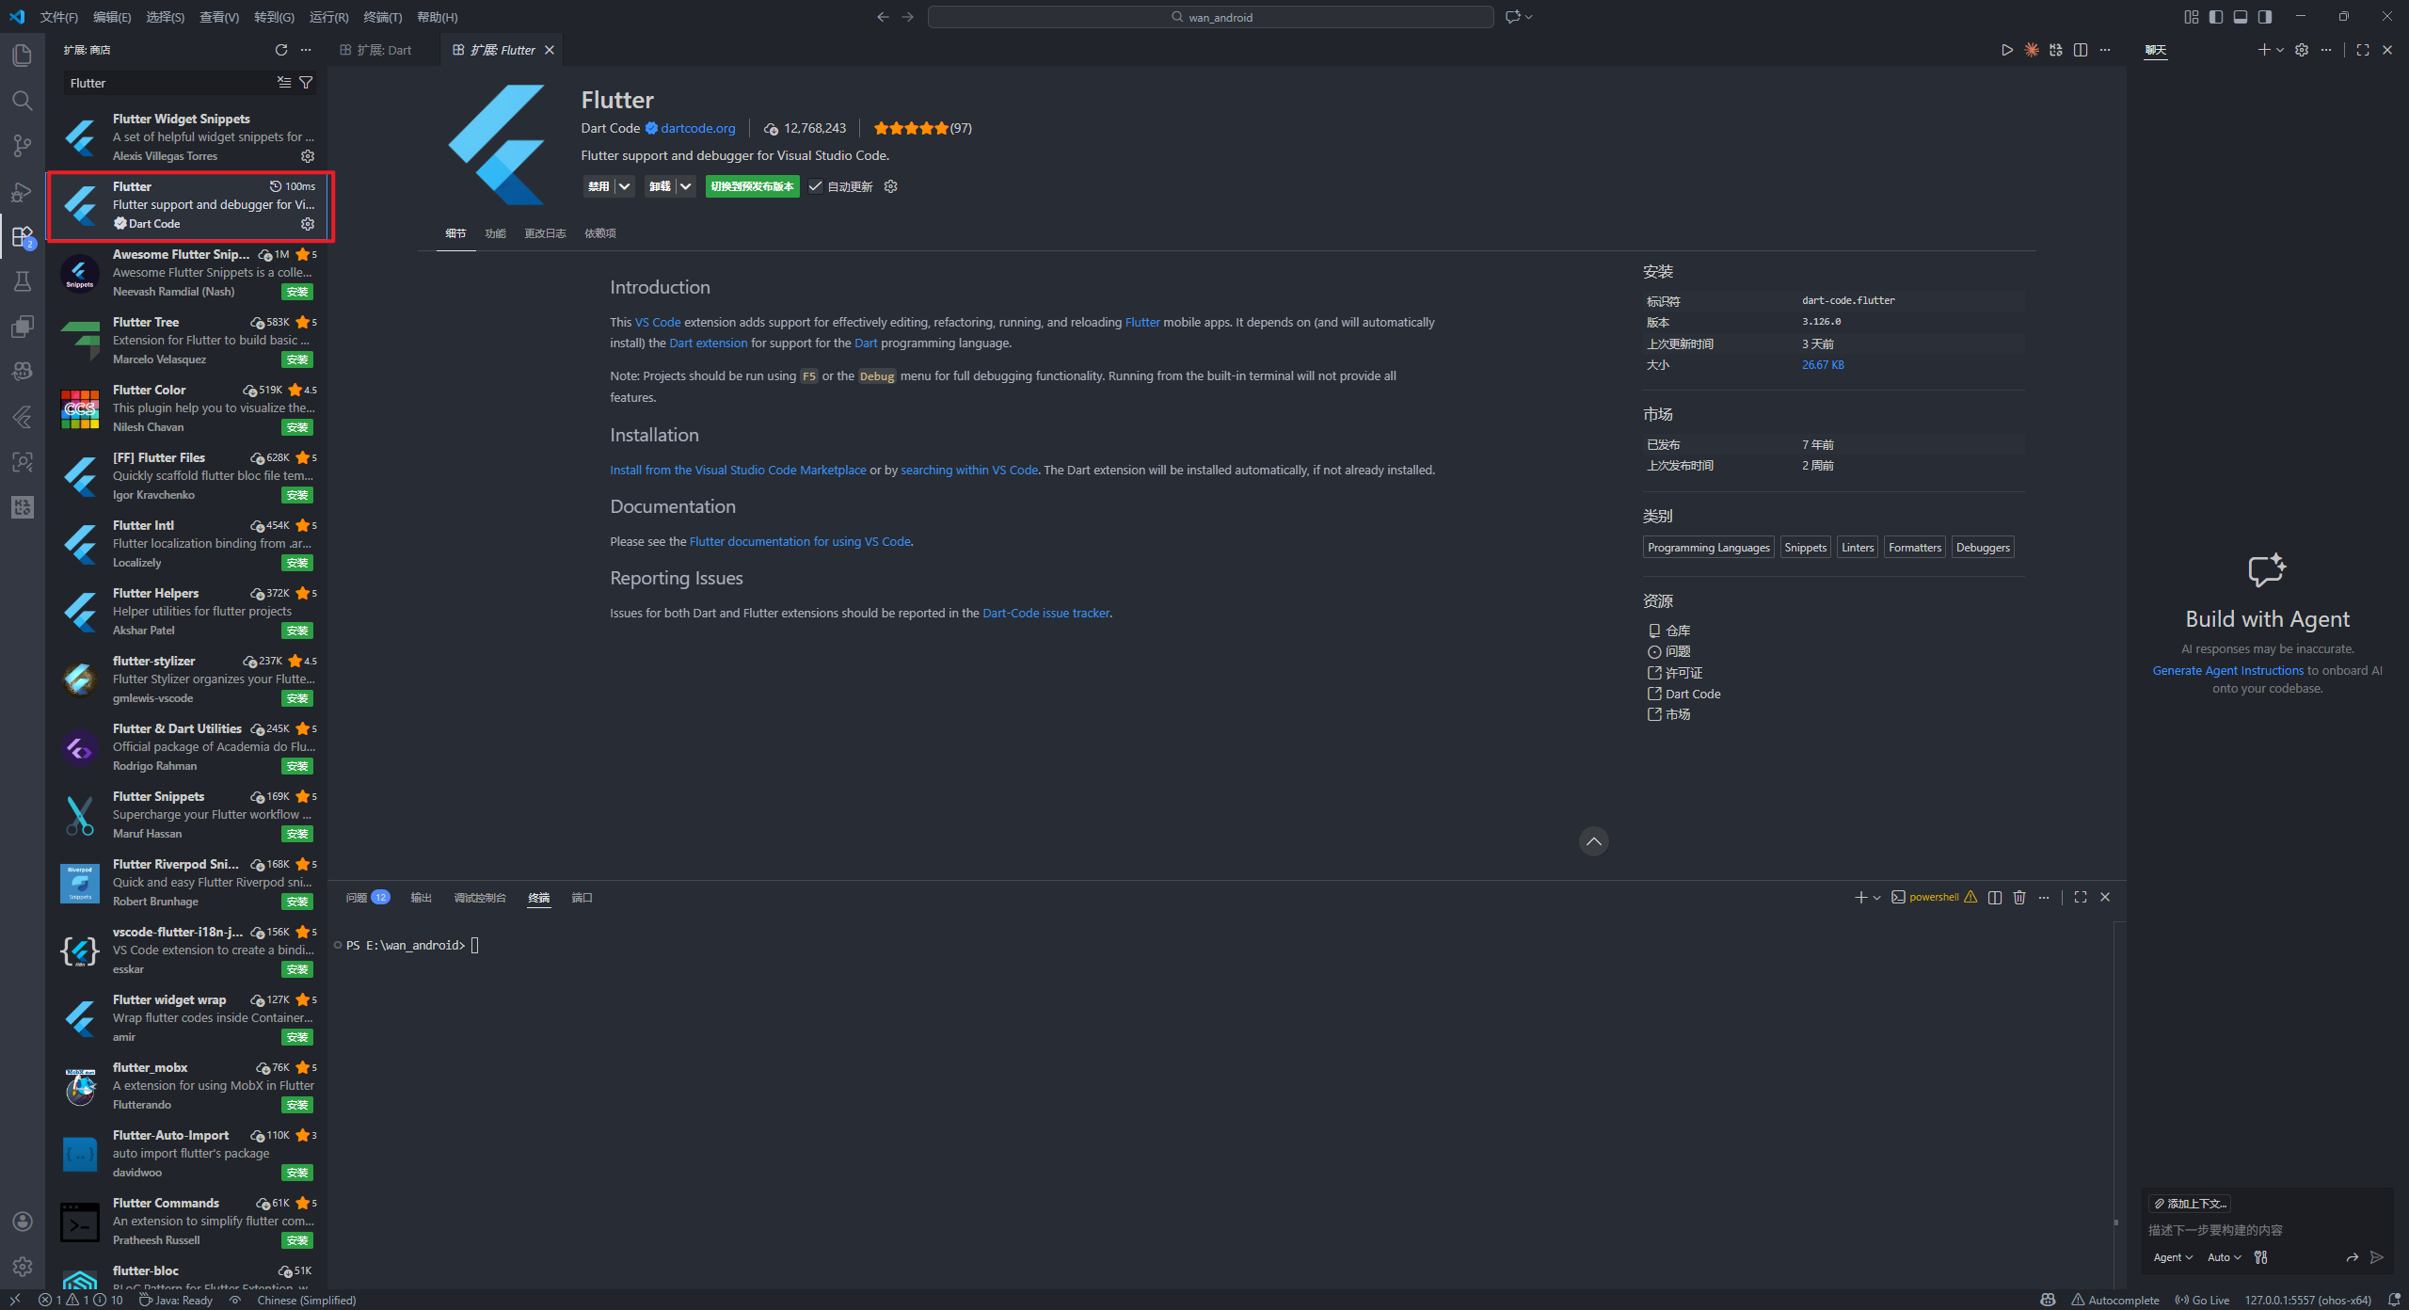Click 切换到预发布版本 pre-release button
The height and width of the screenshot is (1310, 2409).
[752, 186]
